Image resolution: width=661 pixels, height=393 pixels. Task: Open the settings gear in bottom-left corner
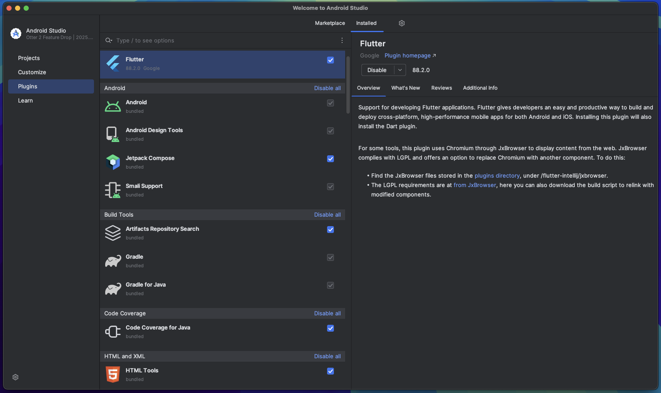[x=15, y=377]
